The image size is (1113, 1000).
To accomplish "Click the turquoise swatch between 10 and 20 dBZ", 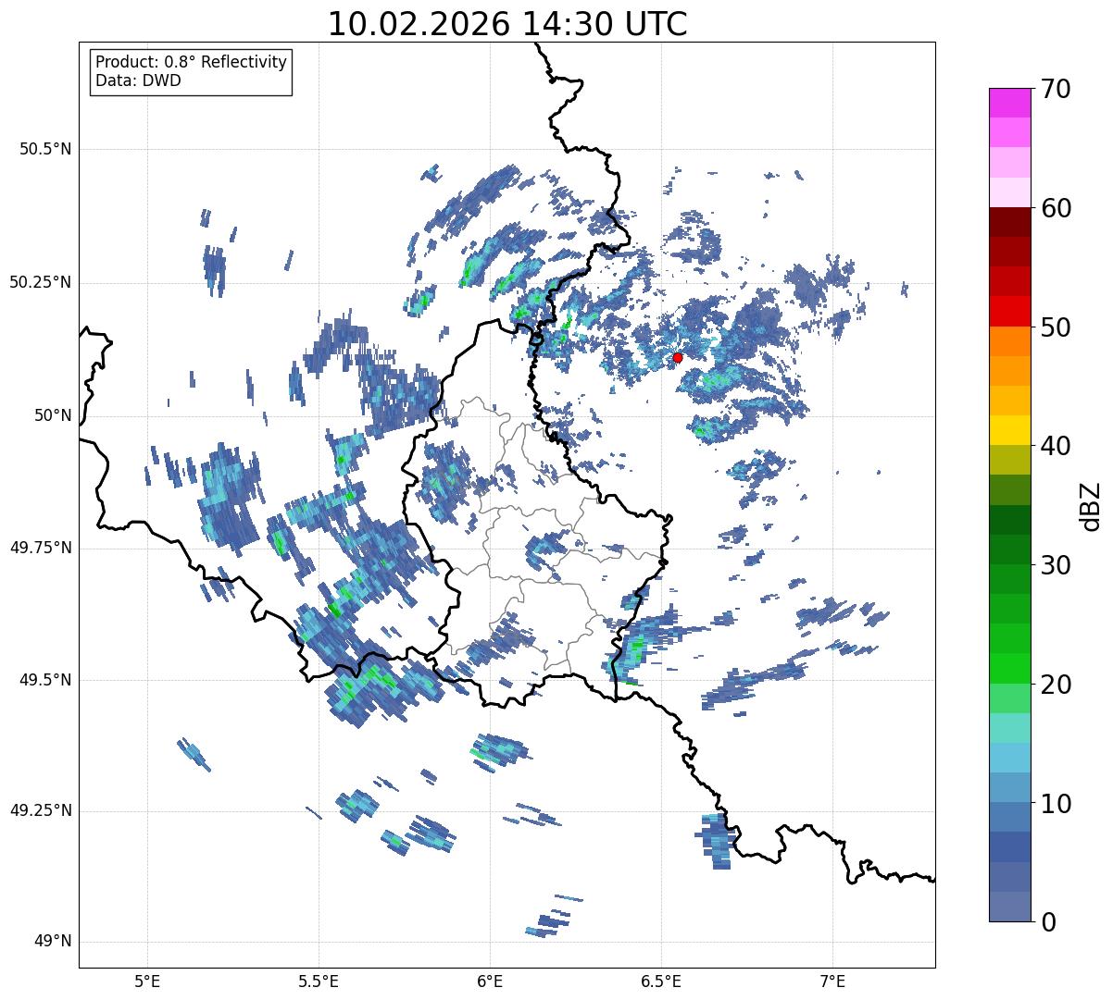I will tap(1009, 728).
